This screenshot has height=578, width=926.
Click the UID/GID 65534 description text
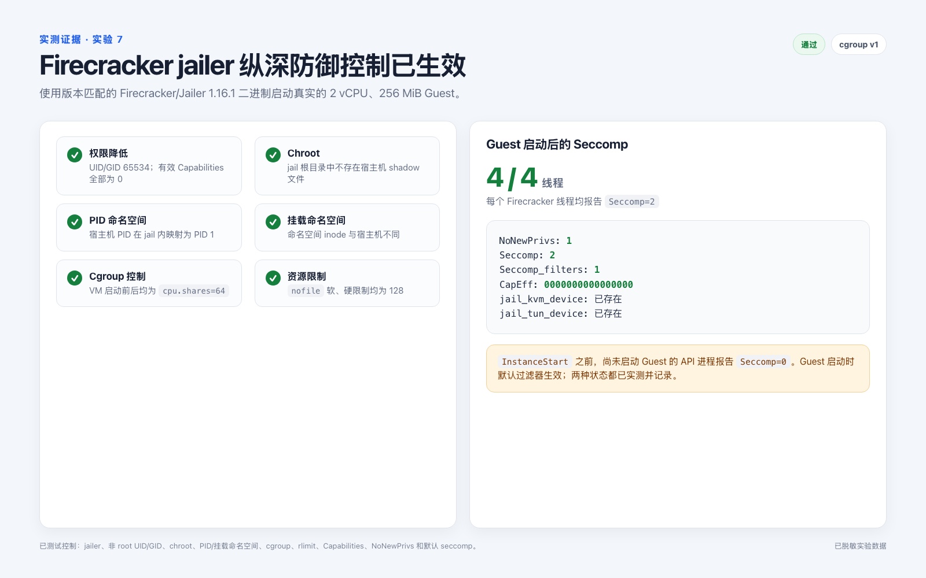156,173
